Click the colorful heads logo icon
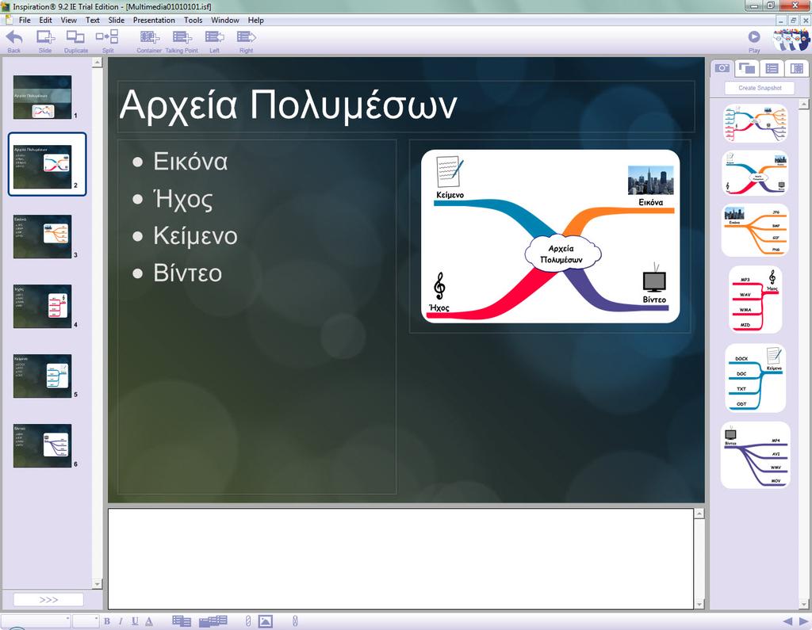Screen dimensions: 812x630 pos(791,40)
